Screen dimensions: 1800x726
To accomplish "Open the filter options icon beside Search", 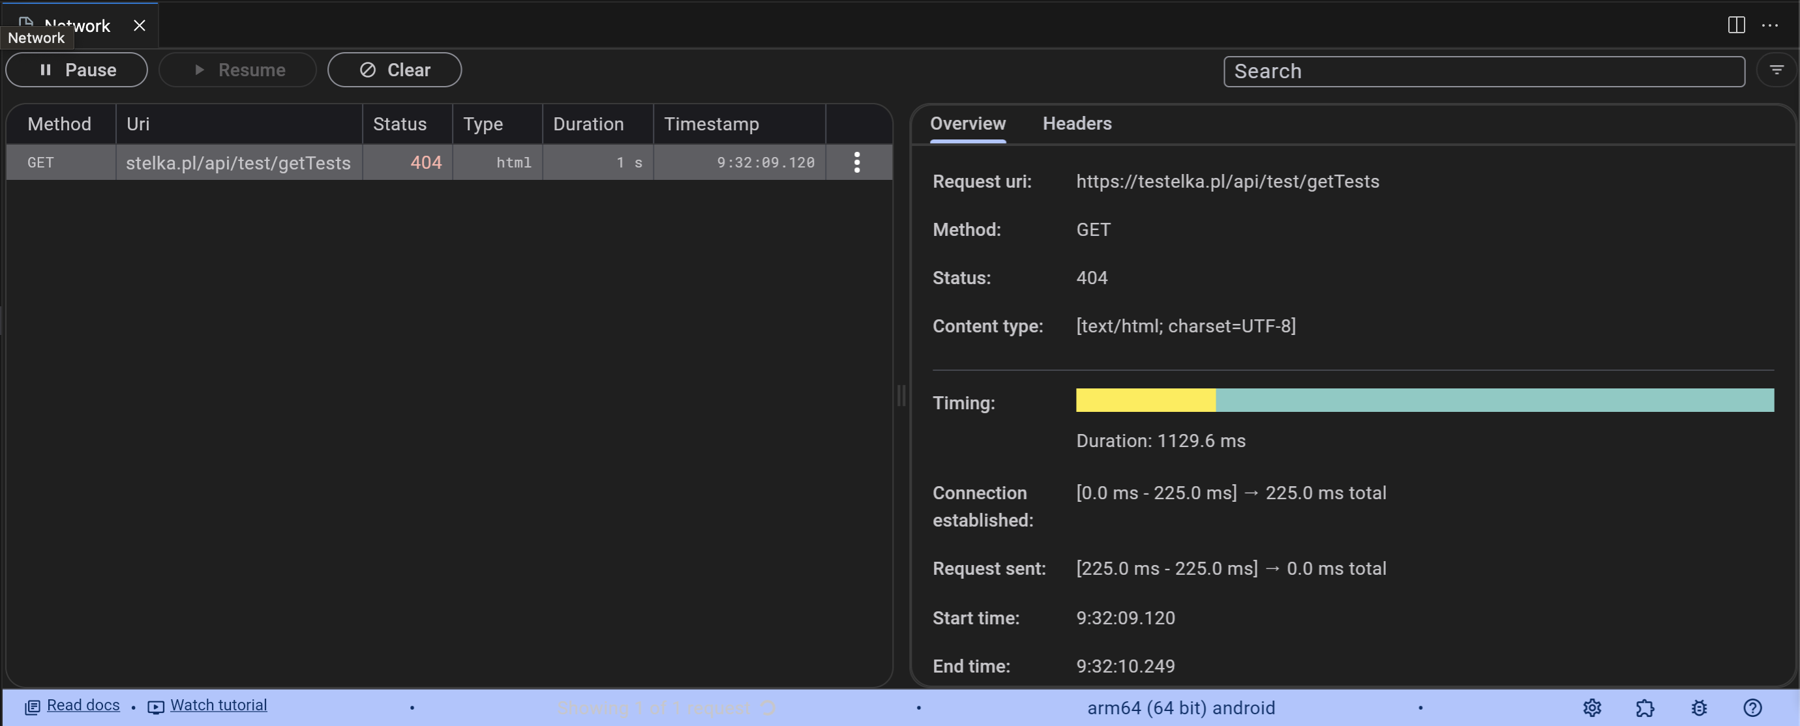I will point(1777,70).
